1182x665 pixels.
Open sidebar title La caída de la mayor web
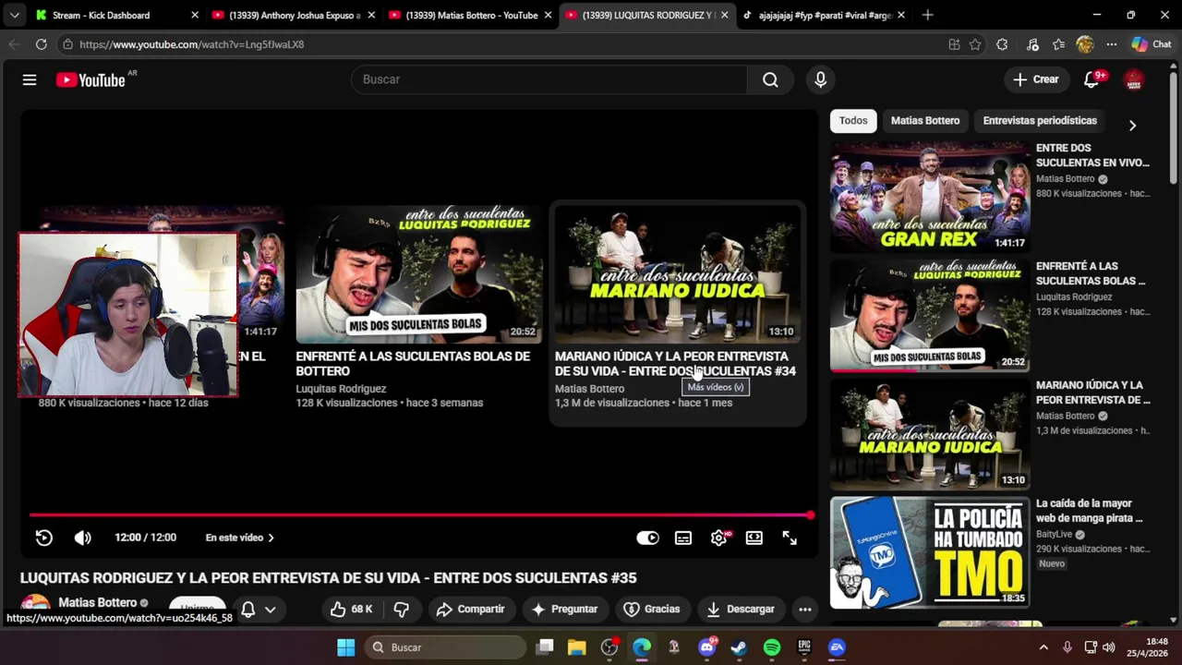click(1090, 511)
